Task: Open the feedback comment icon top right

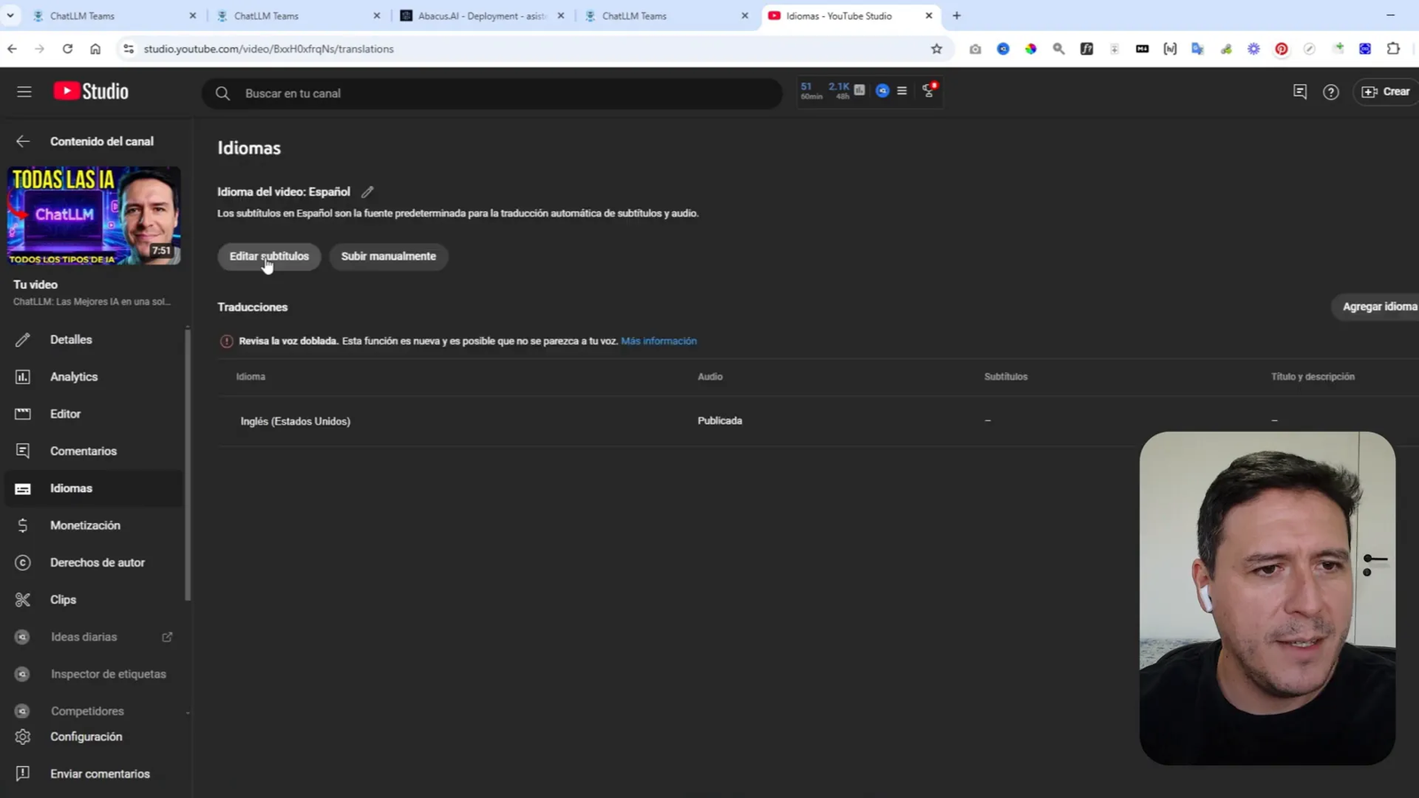Action: [x=1299, y=91]
